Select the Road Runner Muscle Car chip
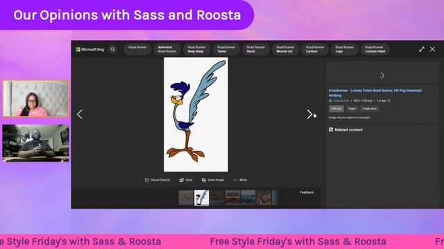This screenshot has height=249, width=444. pos(285,49)
